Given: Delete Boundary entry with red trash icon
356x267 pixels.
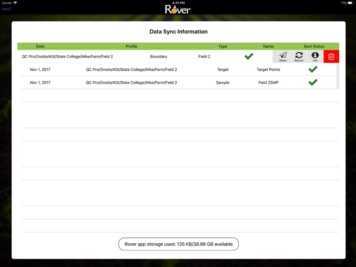Looking at the screenshot, I should coord(331,57).
